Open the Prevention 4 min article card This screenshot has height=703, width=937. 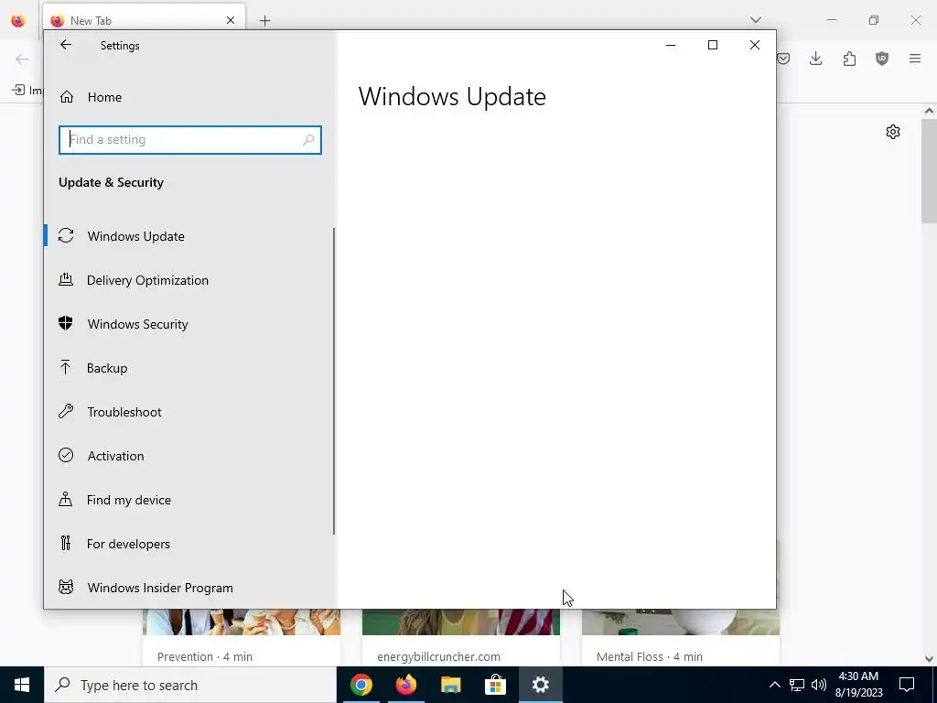242,637
